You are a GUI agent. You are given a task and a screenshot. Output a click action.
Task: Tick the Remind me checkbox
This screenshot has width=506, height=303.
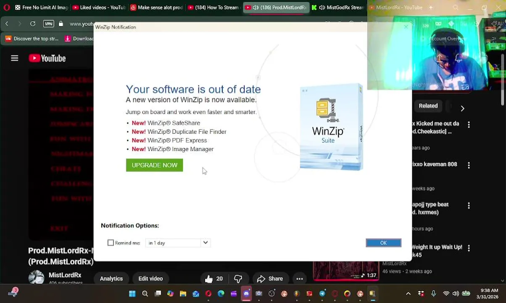[111, 243]
